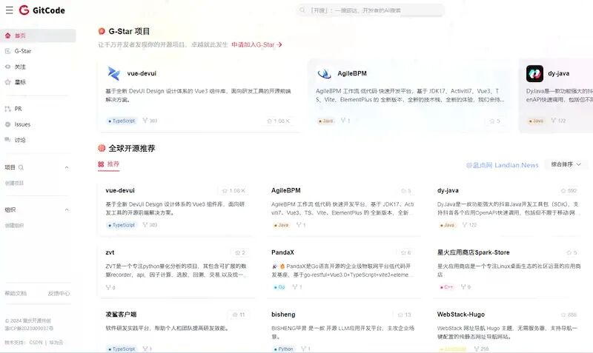Open 星火应用商店Spark-Store project title
Screen dimensions: 593x353
coord(473,252)
